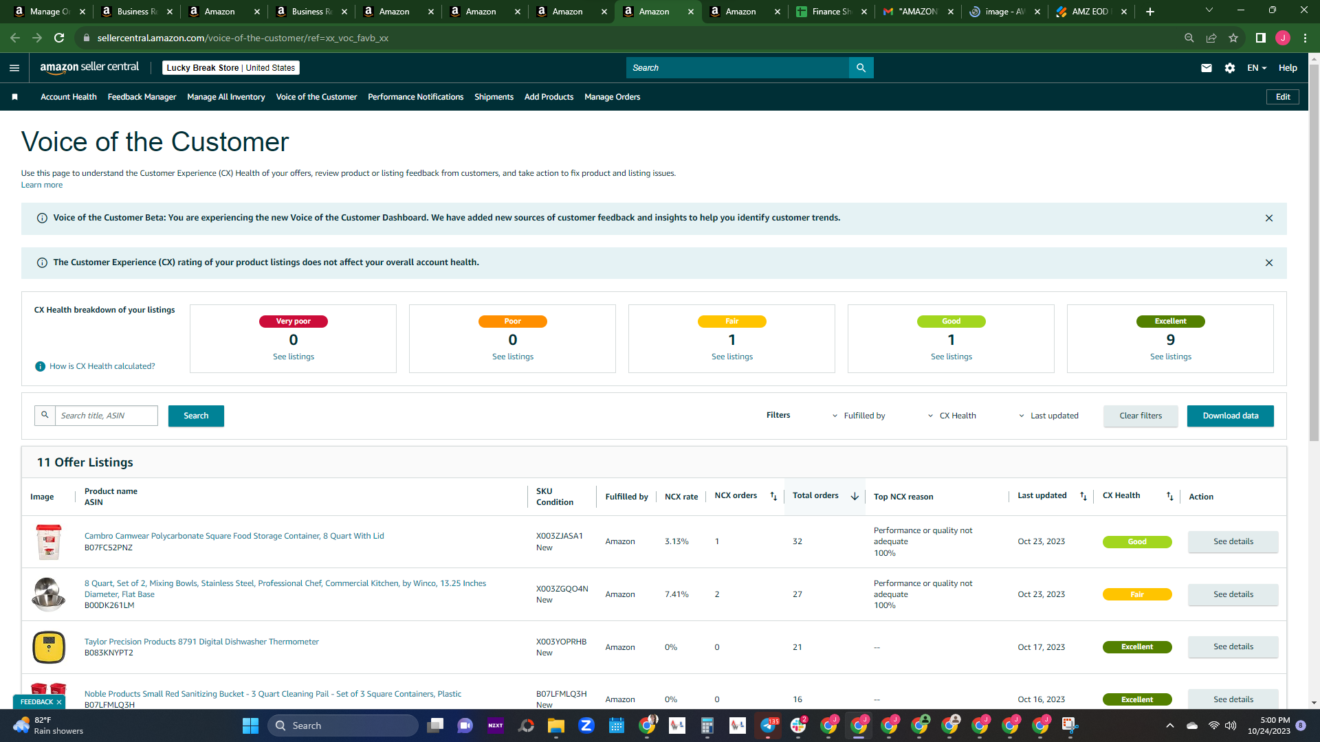Click the Edit button in navigation bar

[x=1283, y=97]
